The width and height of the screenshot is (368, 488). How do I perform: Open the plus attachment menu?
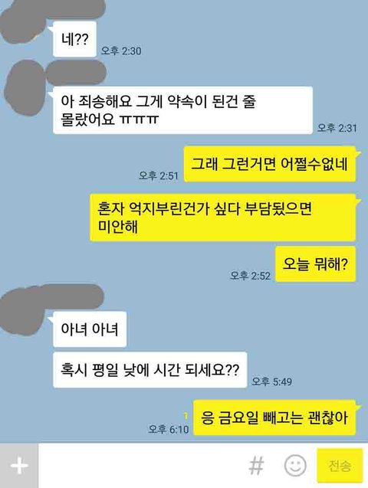point(19,466)
